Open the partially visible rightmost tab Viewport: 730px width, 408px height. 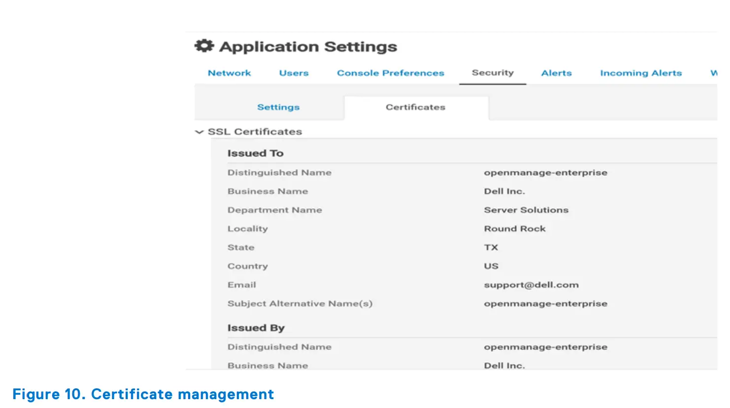(715, 72)
